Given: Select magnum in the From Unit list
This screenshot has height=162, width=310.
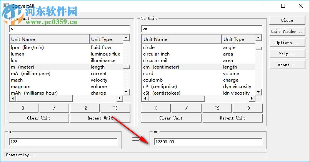Looking at the screenshot, I should coord(66,87).
